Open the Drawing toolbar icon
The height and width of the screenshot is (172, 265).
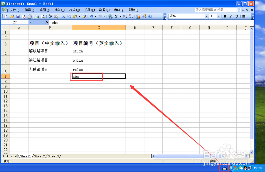pos(144,16)
